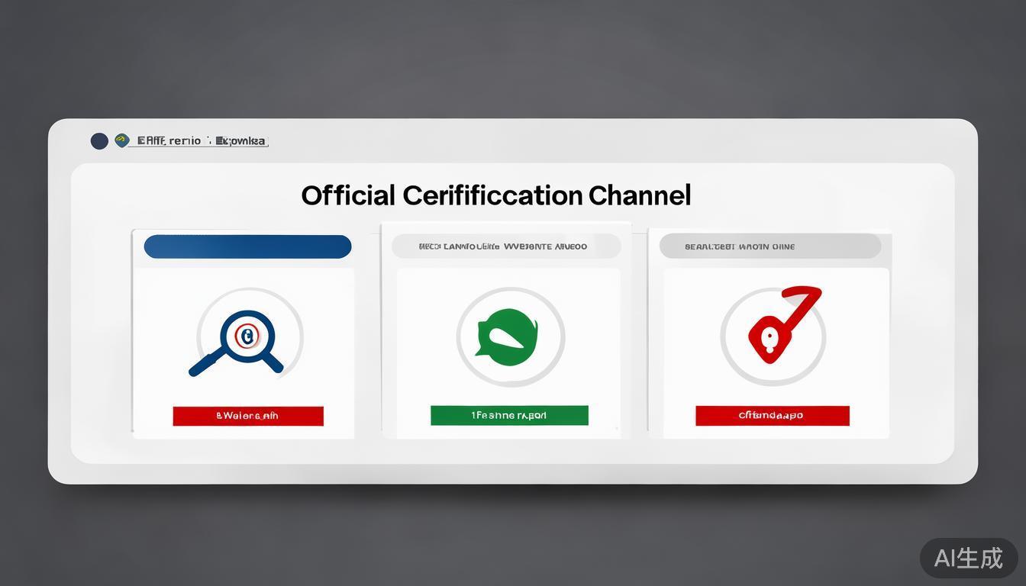Open the right gray pill tab
1026x586 pixels.
pyautogui.click(x=769, y=246)
